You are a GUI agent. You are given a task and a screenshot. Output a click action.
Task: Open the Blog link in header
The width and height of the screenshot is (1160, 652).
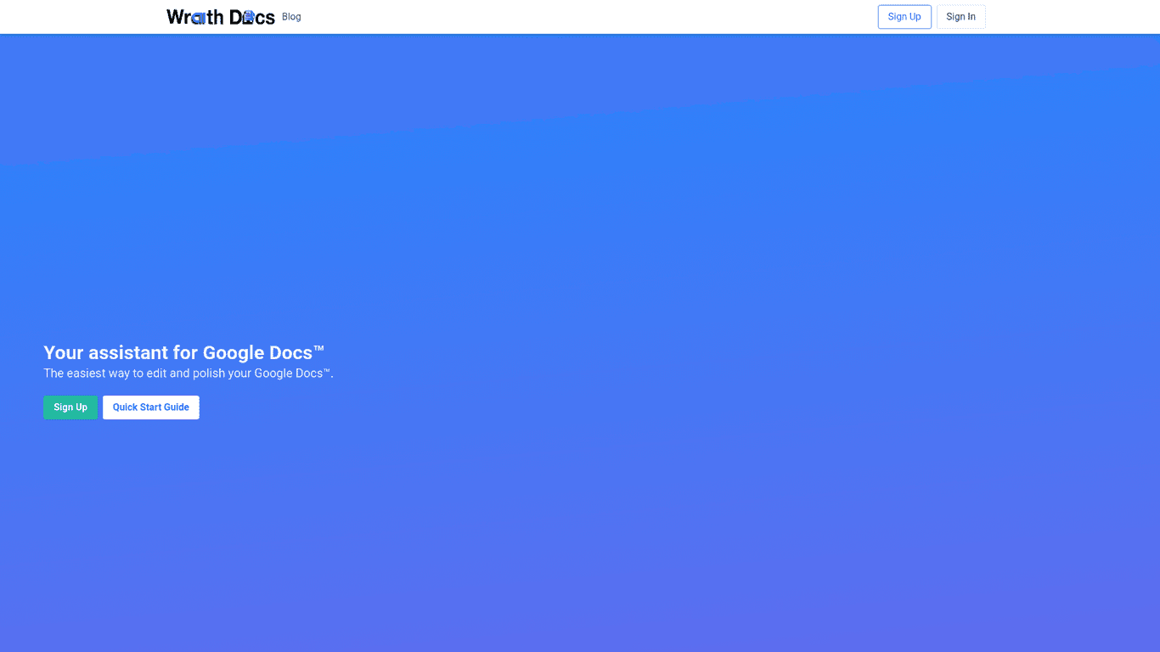[x=291, y=17]
